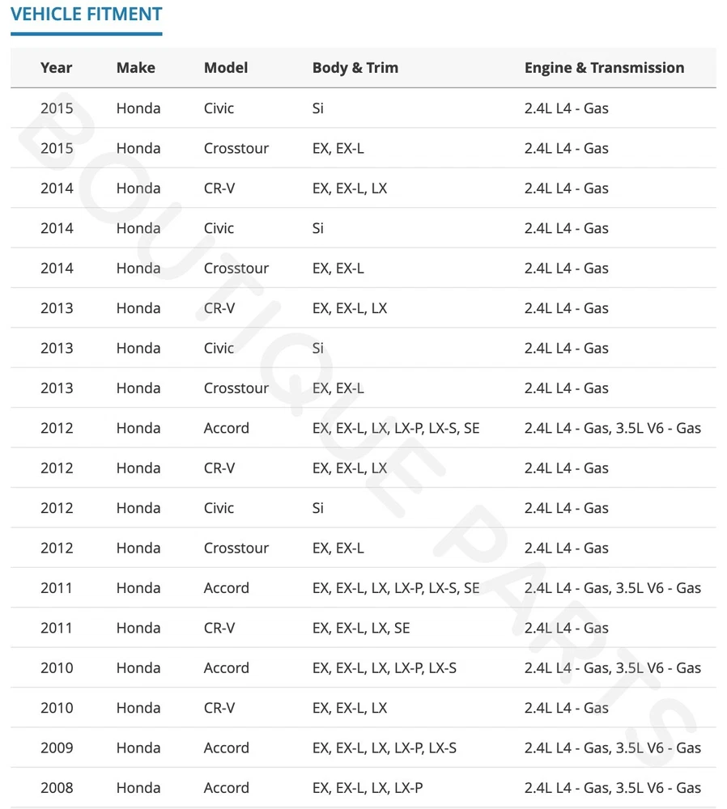Click the 2009 Accord trim list
The width and height of the screenshot is (727, 809).
[384, 748]
